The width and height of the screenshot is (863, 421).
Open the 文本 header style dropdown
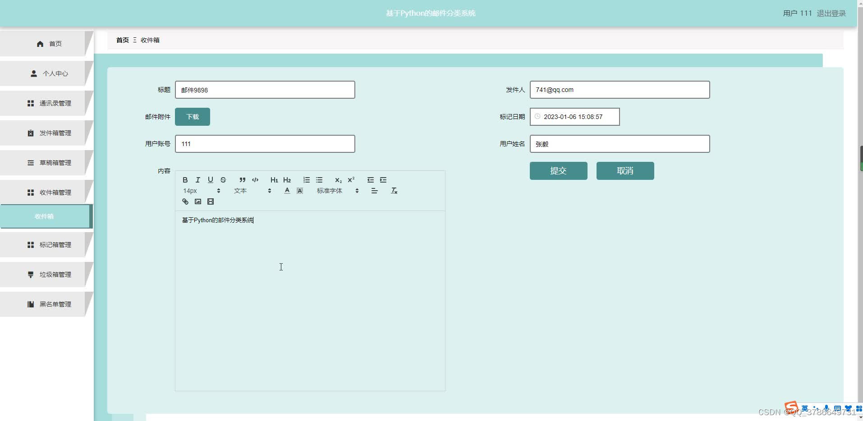252,191
